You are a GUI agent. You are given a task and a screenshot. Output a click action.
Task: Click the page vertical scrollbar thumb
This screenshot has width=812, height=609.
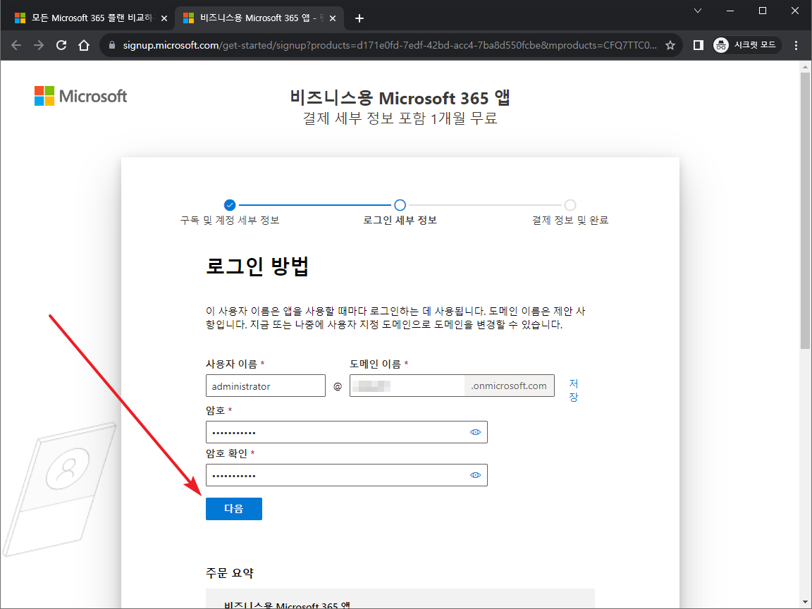point(805,210)
